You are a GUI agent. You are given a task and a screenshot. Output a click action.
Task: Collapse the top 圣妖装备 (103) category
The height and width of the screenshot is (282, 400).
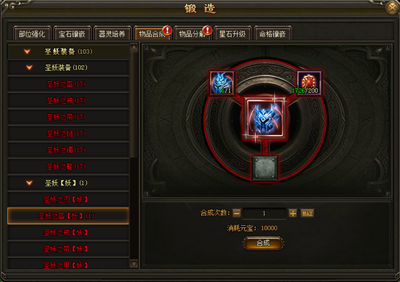coord(27,51)
